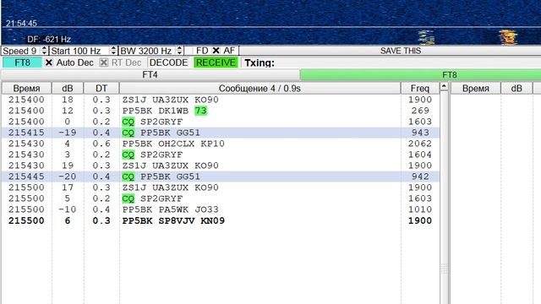Click the 943 frequency cell
The height and width of the screenshot is (304, 541).
420,133
